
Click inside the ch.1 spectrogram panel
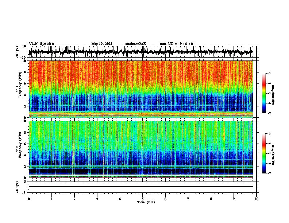click(x=140, y=89)
